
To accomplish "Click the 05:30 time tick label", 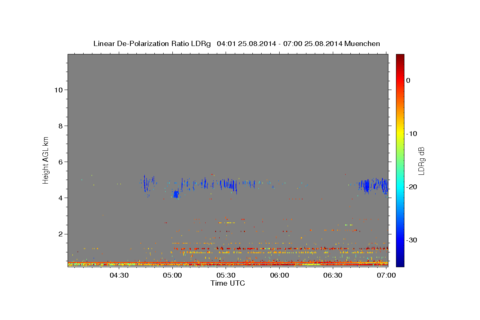I will [x=226, y=276].
